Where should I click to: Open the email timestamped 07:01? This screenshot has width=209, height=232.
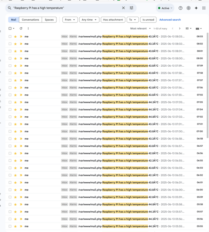(x=105, y=124)
